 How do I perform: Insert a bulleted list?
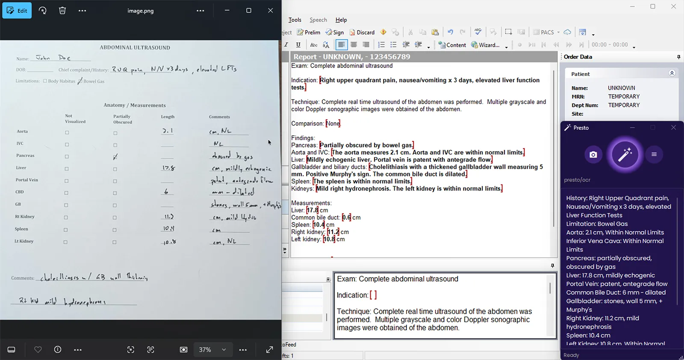click(x=394, y=44)
